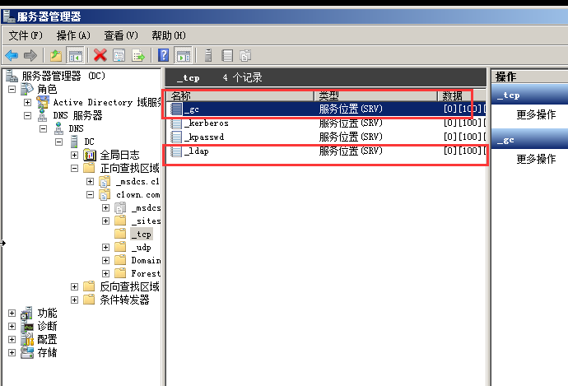Click the new server toolbar icon
The image size is (568, 386).
click(x=208, y=55)
